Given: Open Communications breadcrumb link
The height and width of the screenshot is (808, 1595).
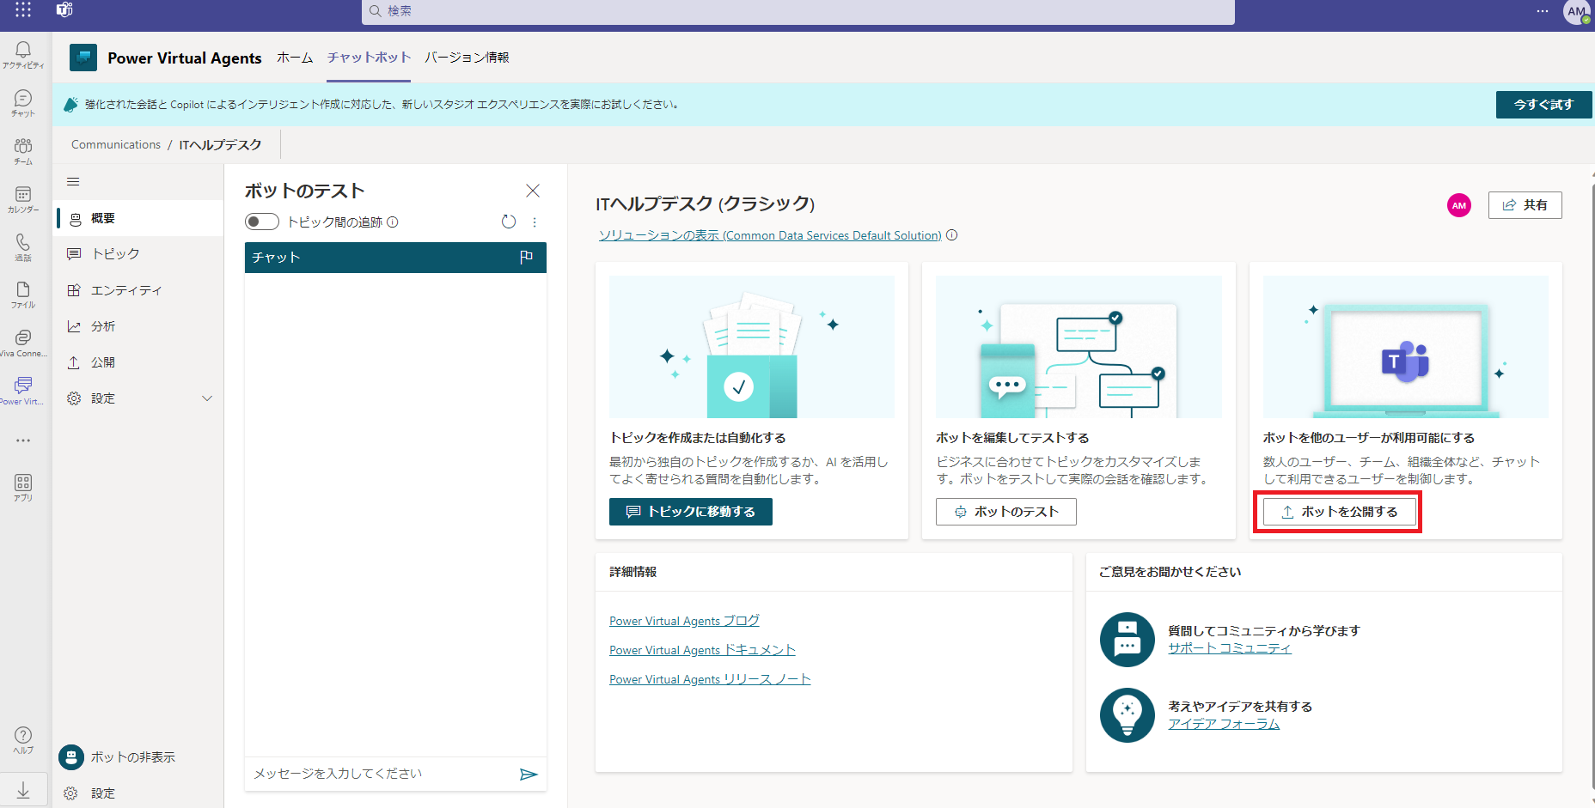Looking at the screenshot, I should [x=116, y=145].
